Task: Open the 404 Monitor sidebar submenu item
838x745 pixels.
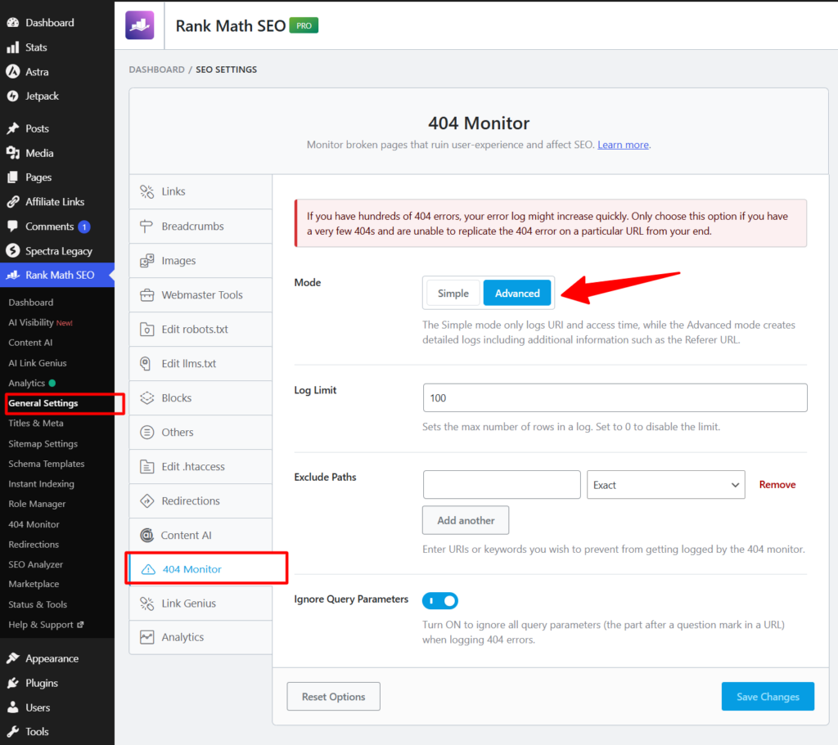Action: [34, 524]
